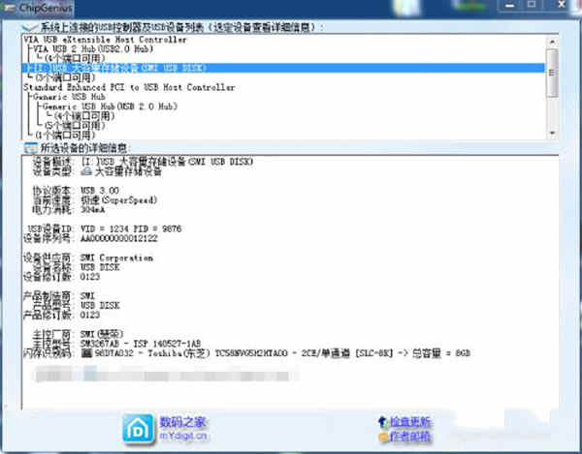Screen dimensions: 582x454
Task: Click the SM3267AB - ISP 140527-1AB text
Action: [141, 344]
